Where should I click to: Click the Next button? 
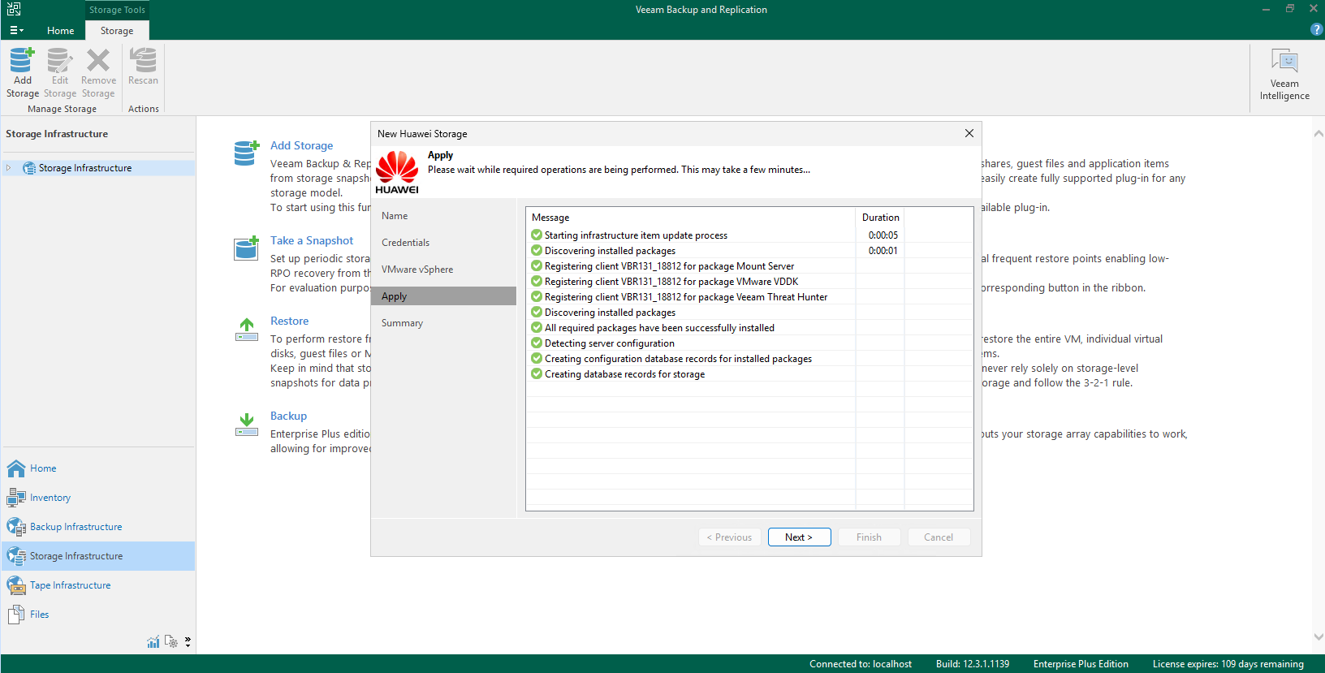point(799,537)
